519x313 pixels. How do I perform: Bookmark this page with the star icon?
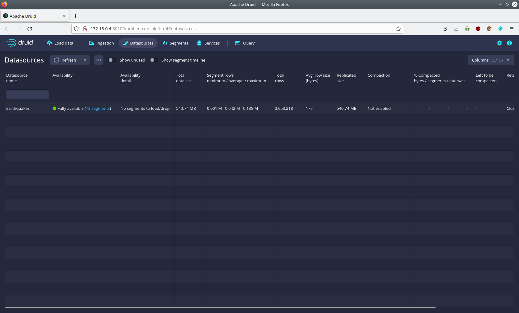pos(398,29)
